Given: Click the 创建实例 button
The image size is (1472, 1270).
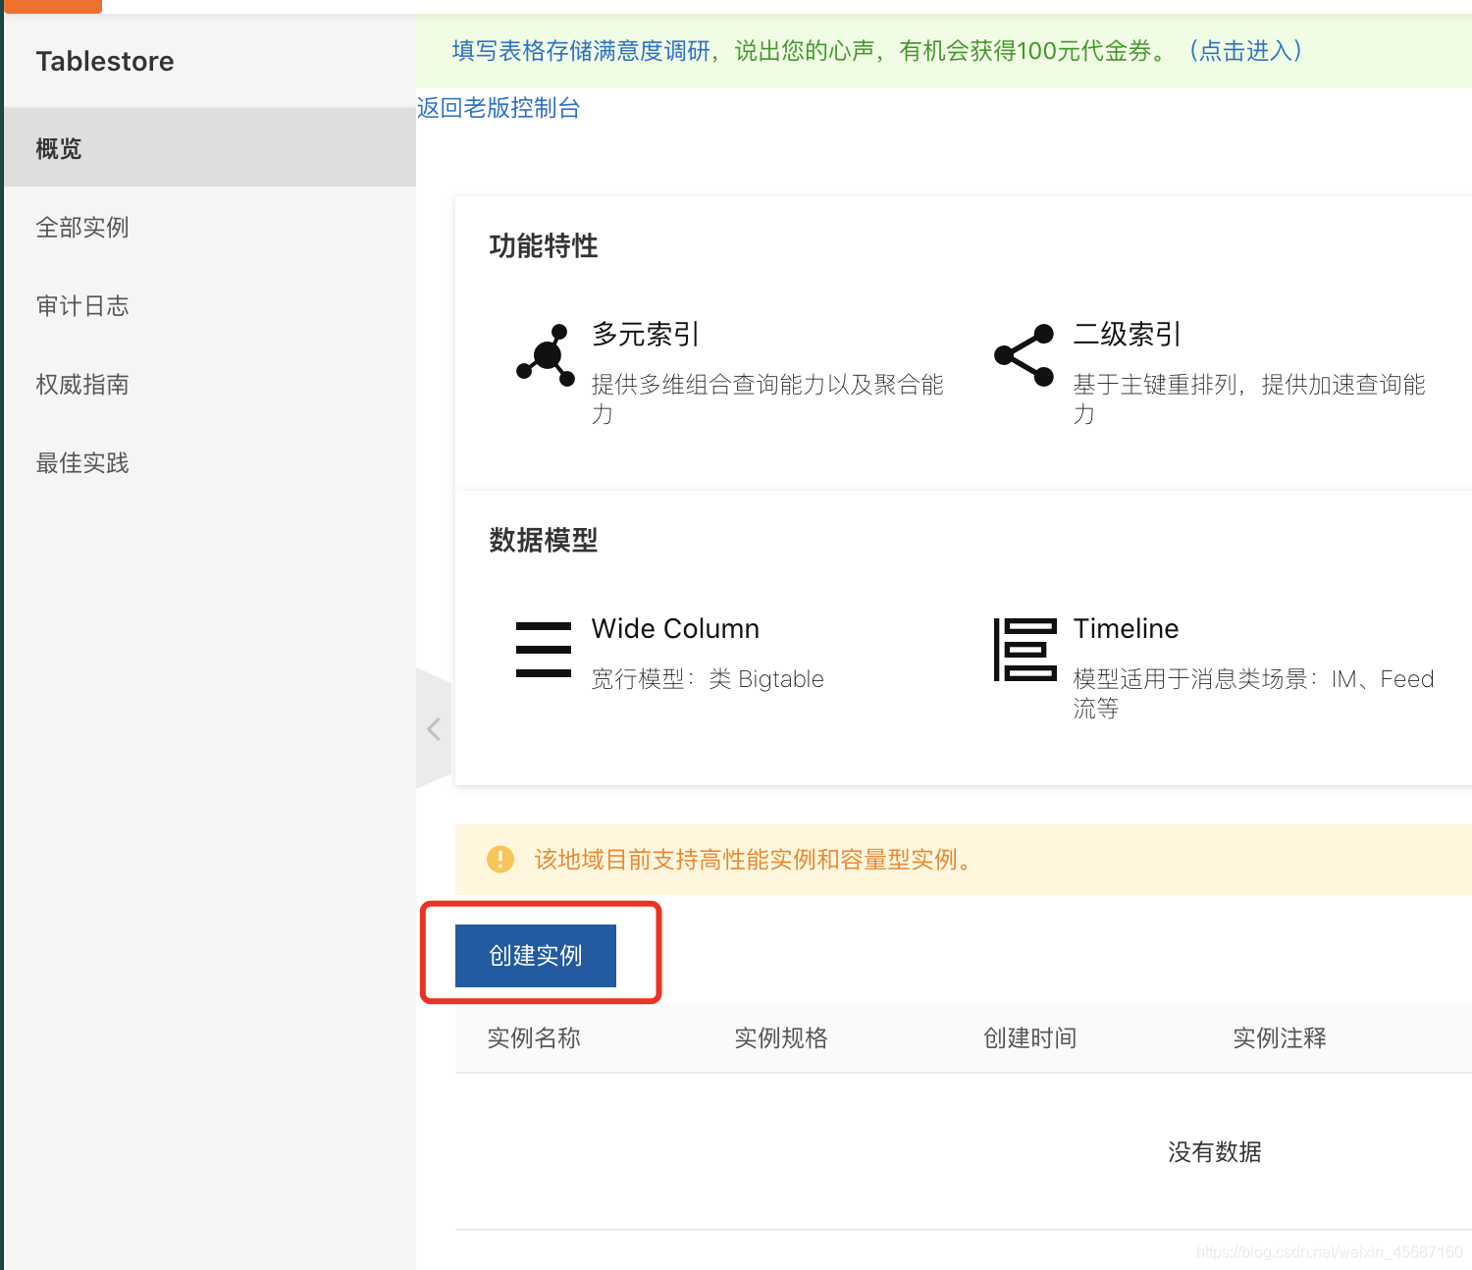Looking at the screenshot, I should coord(536,955).
